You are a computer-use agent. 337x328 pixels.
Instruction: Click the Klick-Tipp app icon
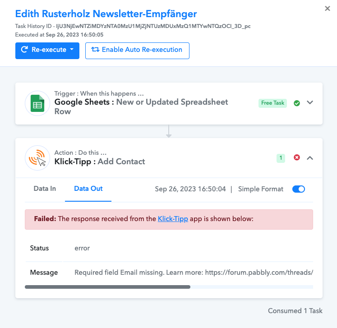(37, 158)
